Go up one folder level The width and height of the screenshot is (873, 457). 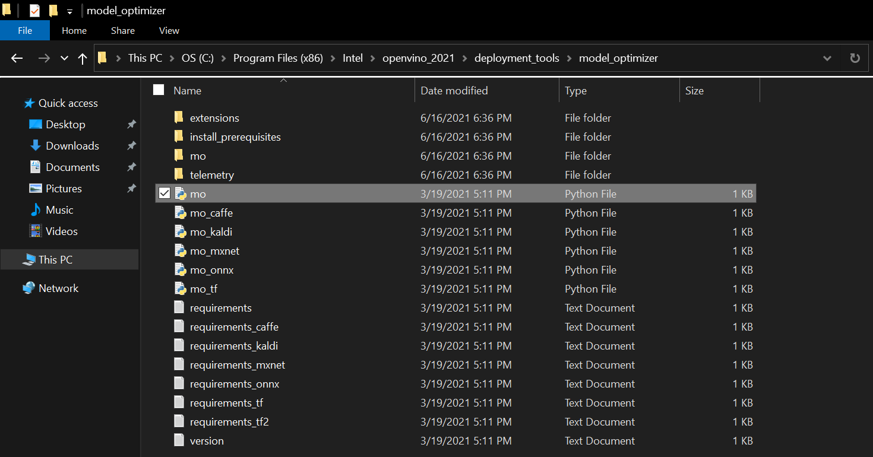83,58
